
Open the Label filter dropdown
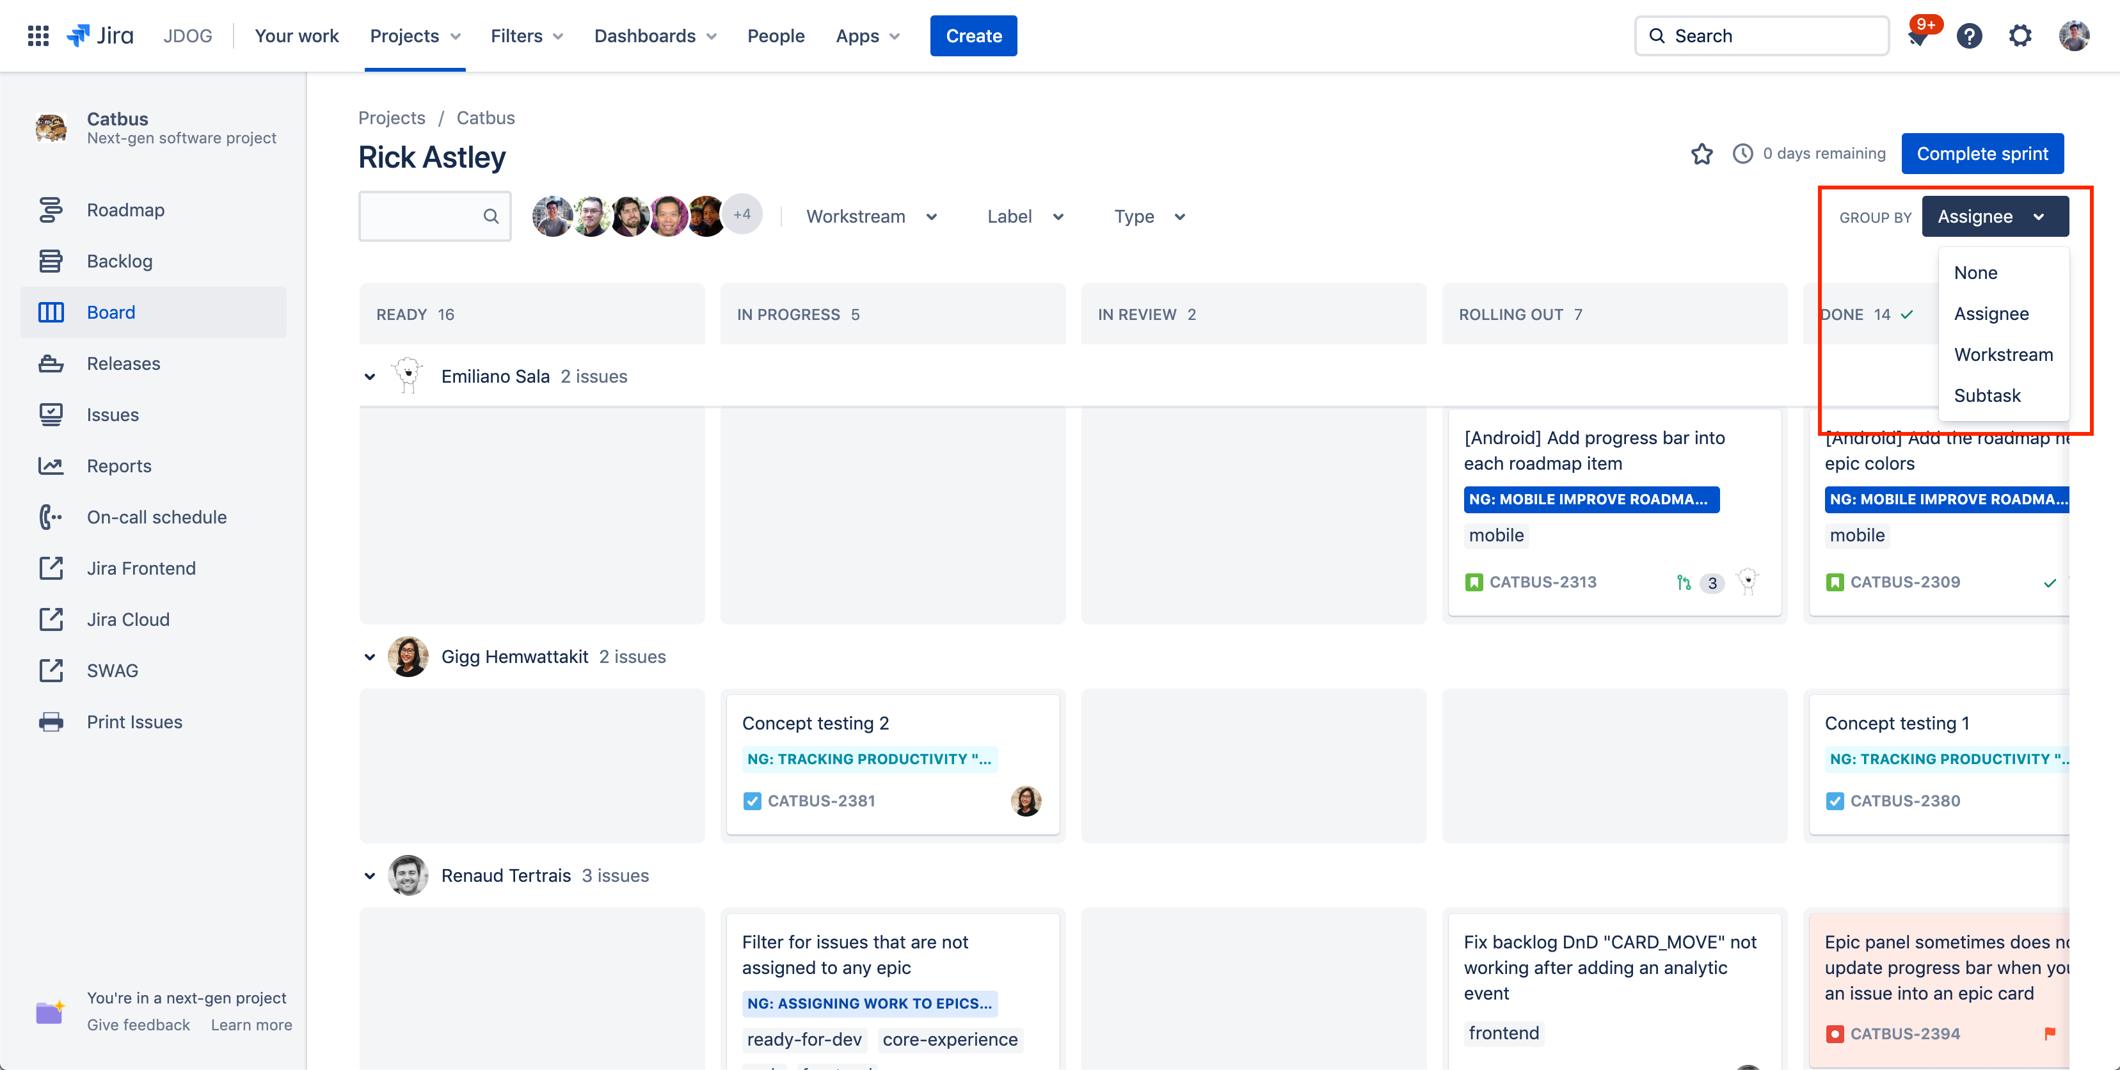point(1024,216)
